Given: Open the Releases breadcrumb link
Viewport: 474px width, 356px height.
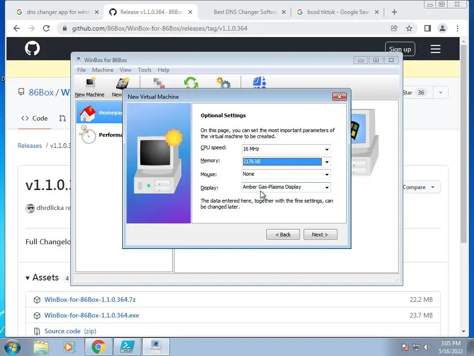Looking at the screenshot, I should [30, 146].
